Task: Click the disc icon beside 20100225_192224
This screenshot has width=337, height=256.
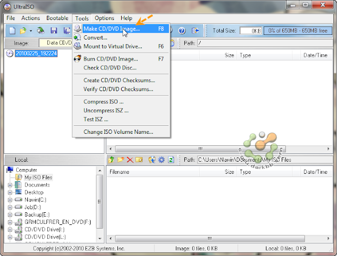Action: pyautogui.click(x=9, y=53)
